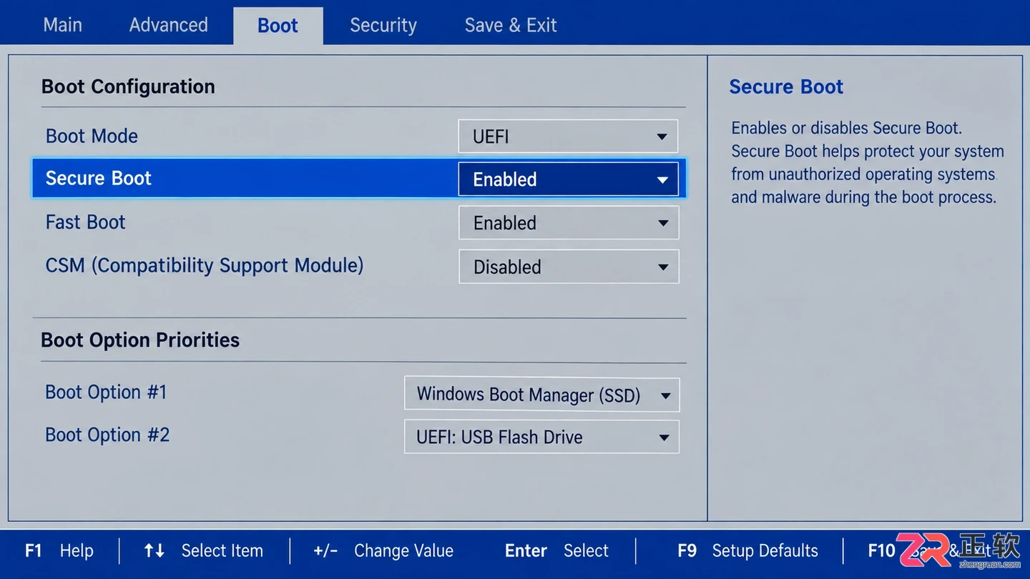
Task: Click the Secure Boot help description text
Action: pyautogui.click(x=867, y=163)
